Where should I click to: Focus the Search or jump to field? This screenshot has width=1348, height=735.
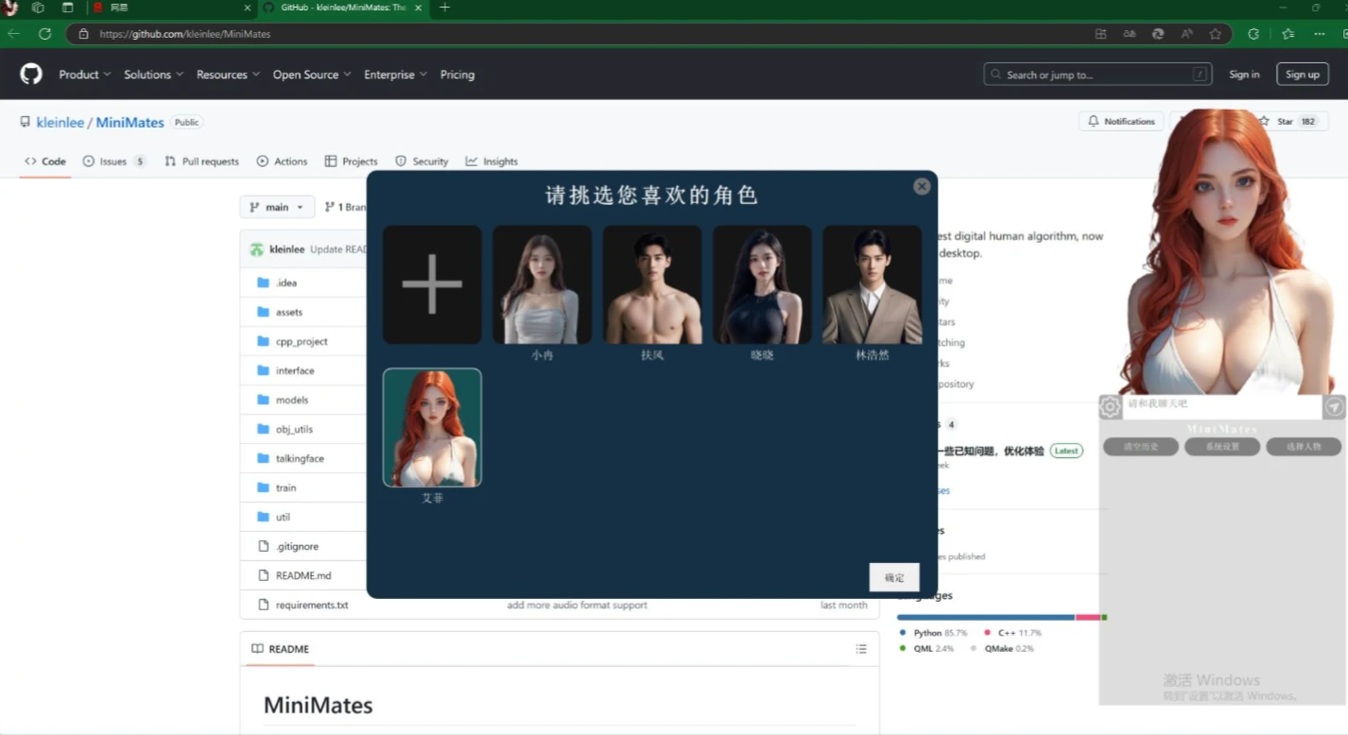click(x=1097, y=75)
